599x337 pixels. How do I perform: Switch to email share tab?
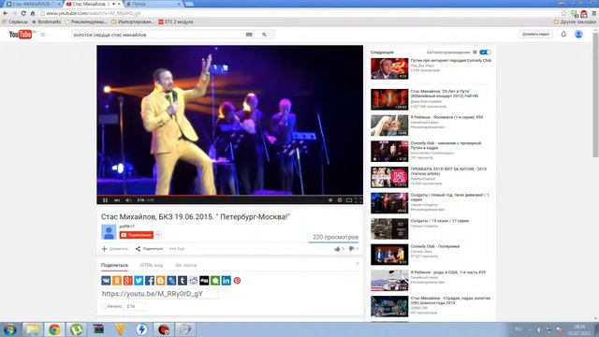pos(185,265)
